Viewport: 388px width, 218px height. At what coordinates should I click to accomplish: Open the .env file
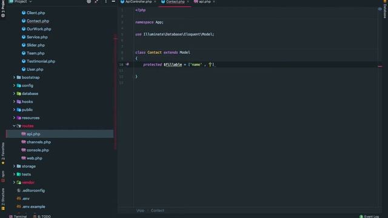tap(25, 199)
